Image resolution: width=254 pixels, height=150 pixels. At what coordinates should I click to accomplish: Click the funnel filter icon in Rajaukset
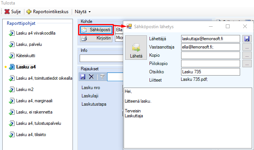tap(102, 77)
